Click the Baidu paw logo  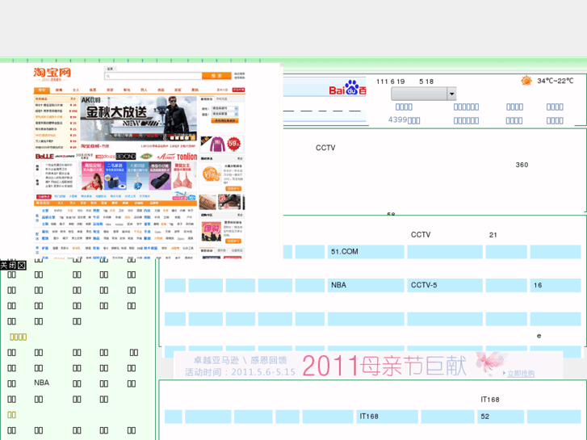point(351,87)
